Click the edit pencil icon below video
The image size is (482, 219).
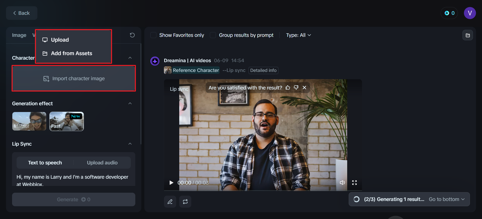click(x=170, y=202)
